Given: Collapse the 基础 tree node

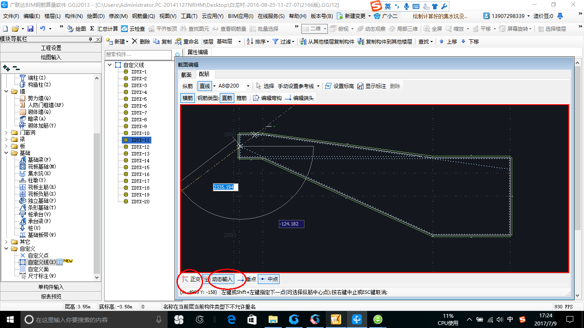Looking at the screenshot, I should (6, 153).
